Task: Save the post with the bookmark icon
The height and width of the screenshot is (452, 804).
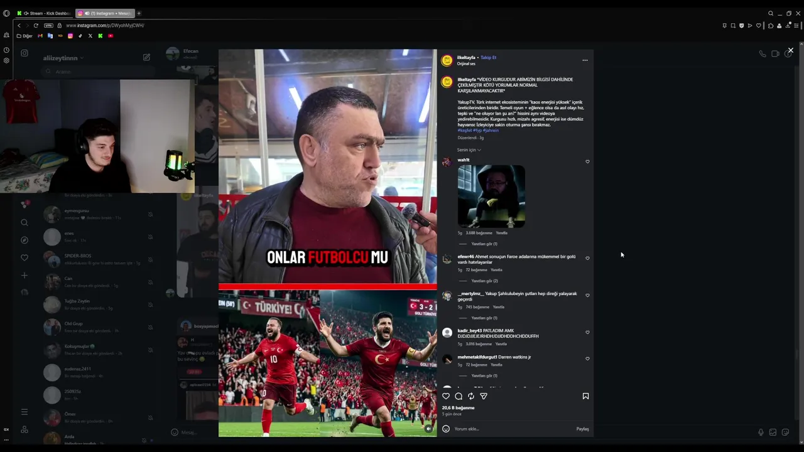Action: coord(585,396)
